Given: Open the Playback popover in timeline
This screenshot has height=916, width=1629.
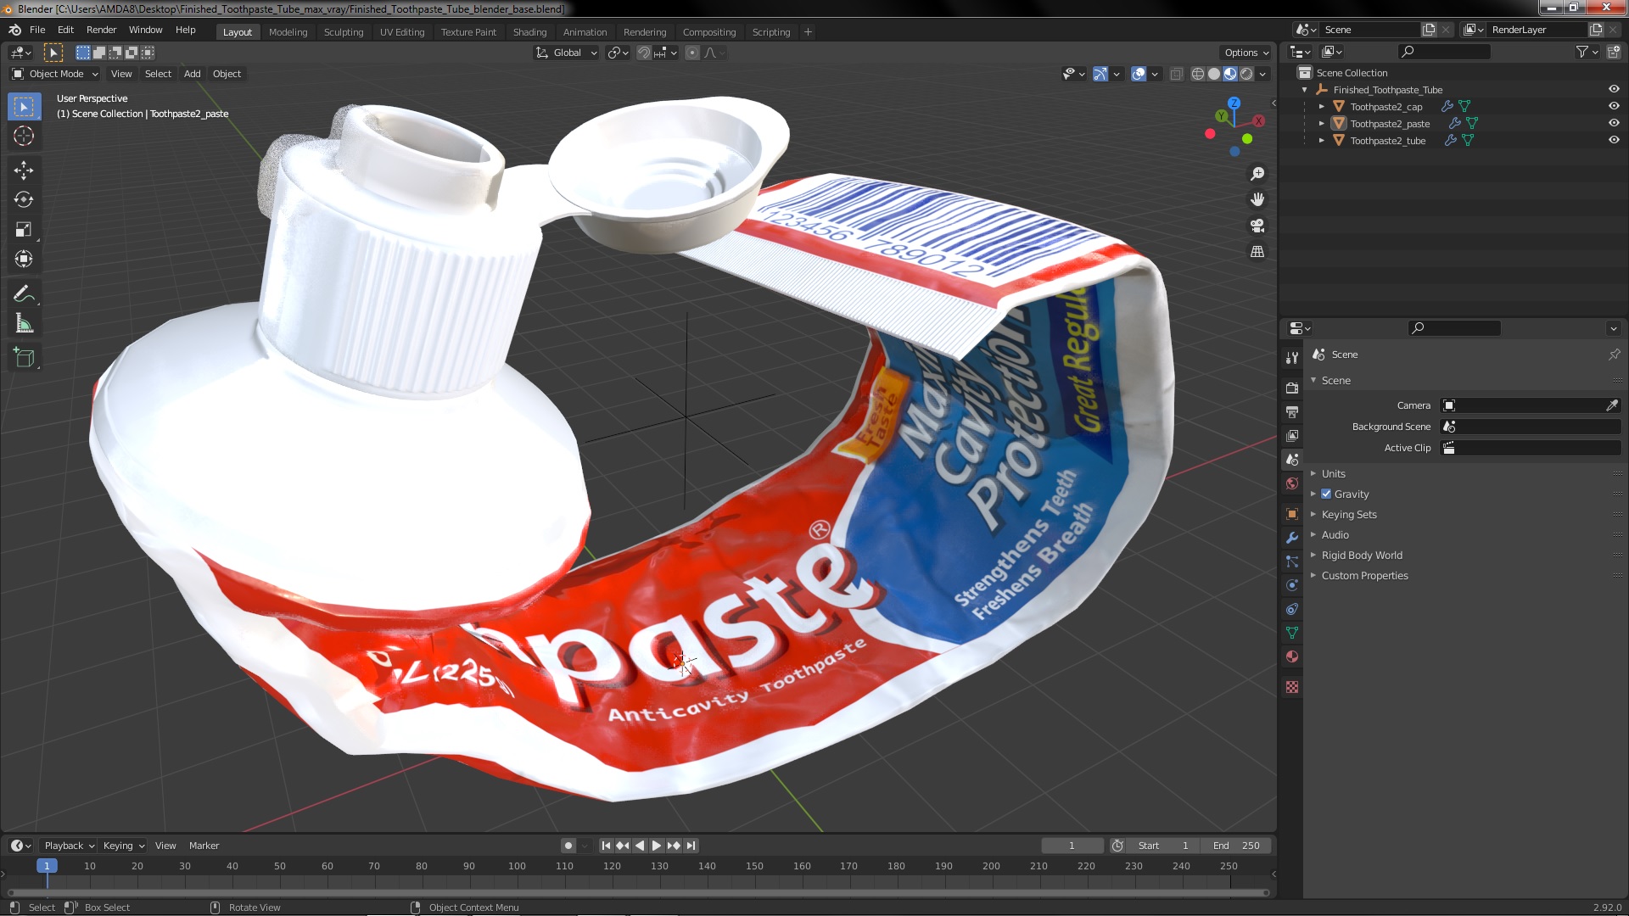Looking at the screenshot, I should coord(69,846).
